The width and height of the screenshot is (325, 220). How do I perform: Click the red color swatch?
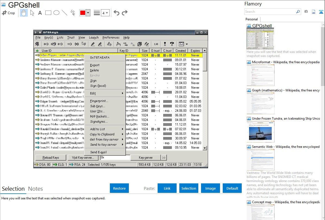83,13
